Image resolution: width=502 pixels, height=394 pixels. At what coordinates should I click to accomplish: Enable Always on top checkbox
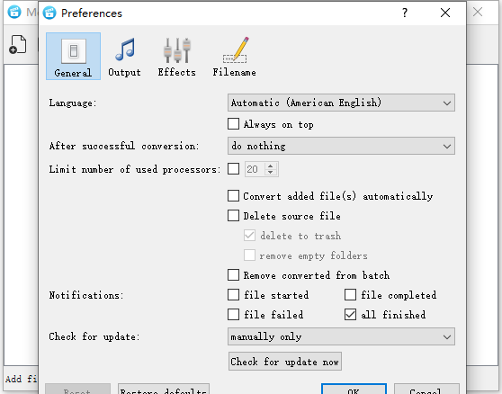click(x=233, y=124)
